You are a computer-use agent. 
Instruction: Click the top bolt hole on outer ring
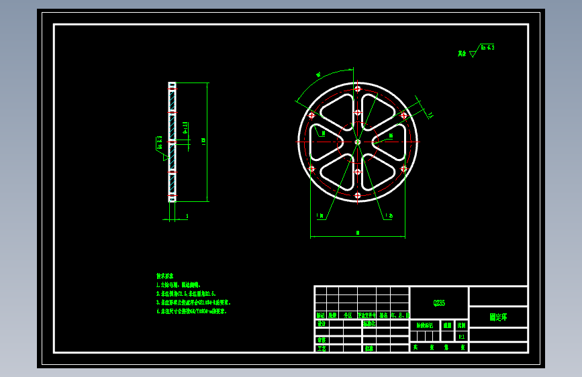coord(357,89)
